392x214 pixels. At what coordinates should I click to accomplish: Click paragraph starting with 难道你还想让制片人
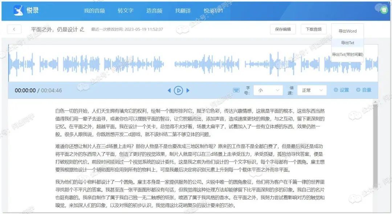(x=190, y=158)
